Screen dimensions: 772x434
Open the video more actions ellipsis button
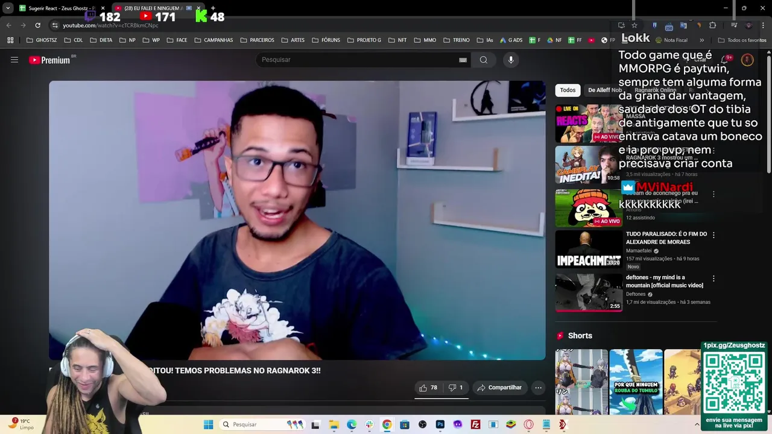click(538, 388)
